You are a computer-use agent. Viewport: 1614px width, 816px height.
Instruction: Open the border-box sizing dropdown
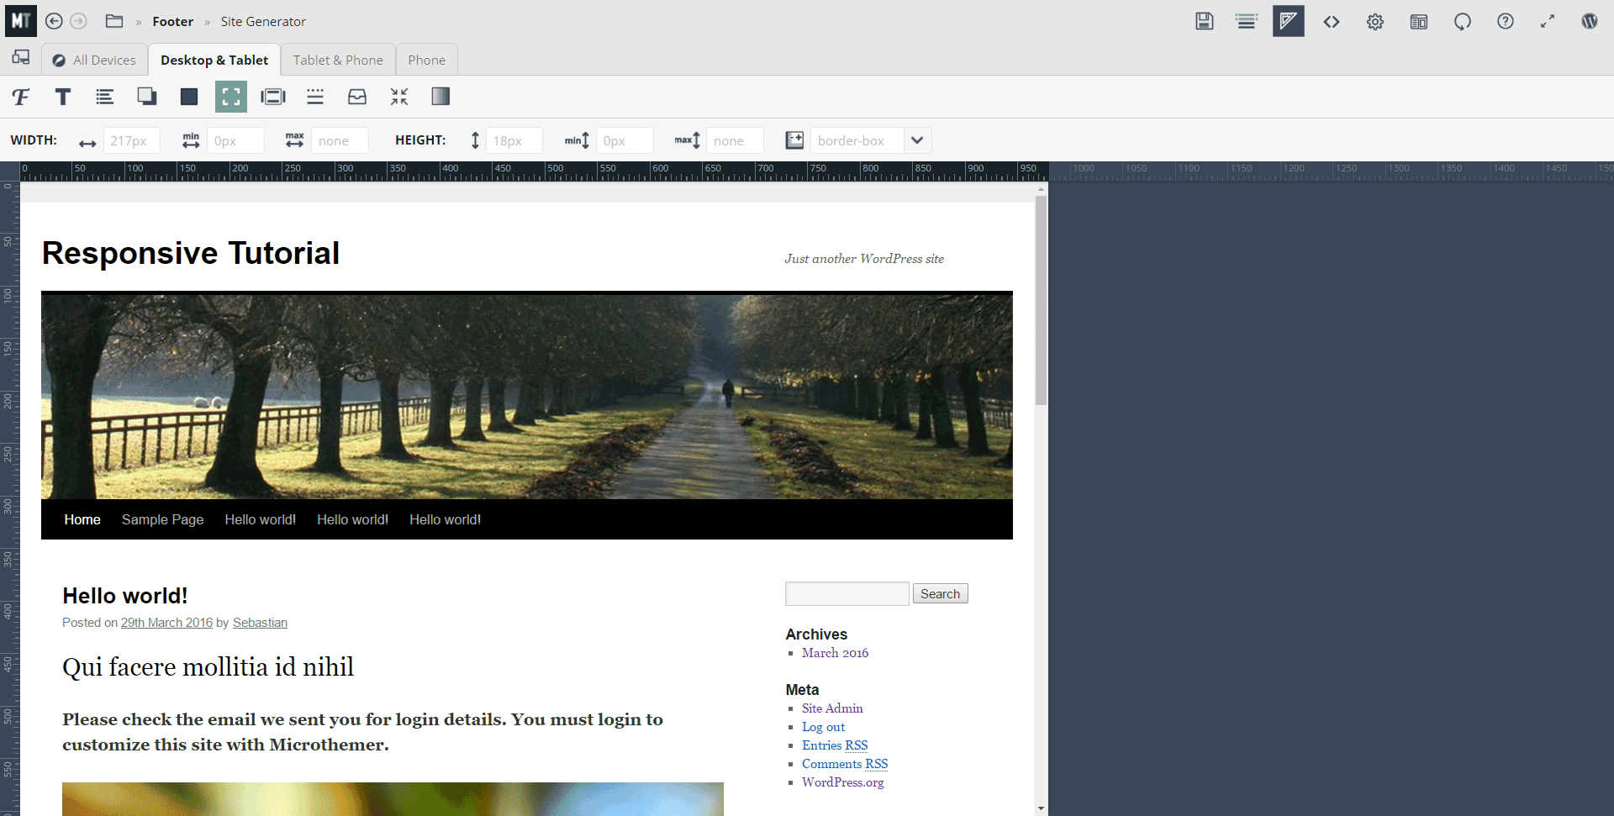tap(917, 140)
